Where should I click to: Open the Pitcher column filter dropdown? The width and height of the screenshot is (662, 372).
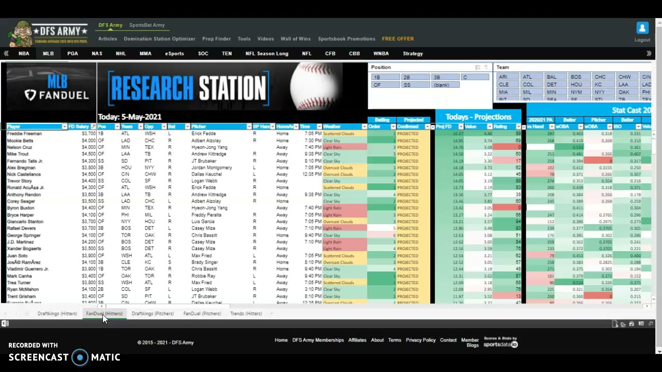(249, 127)
